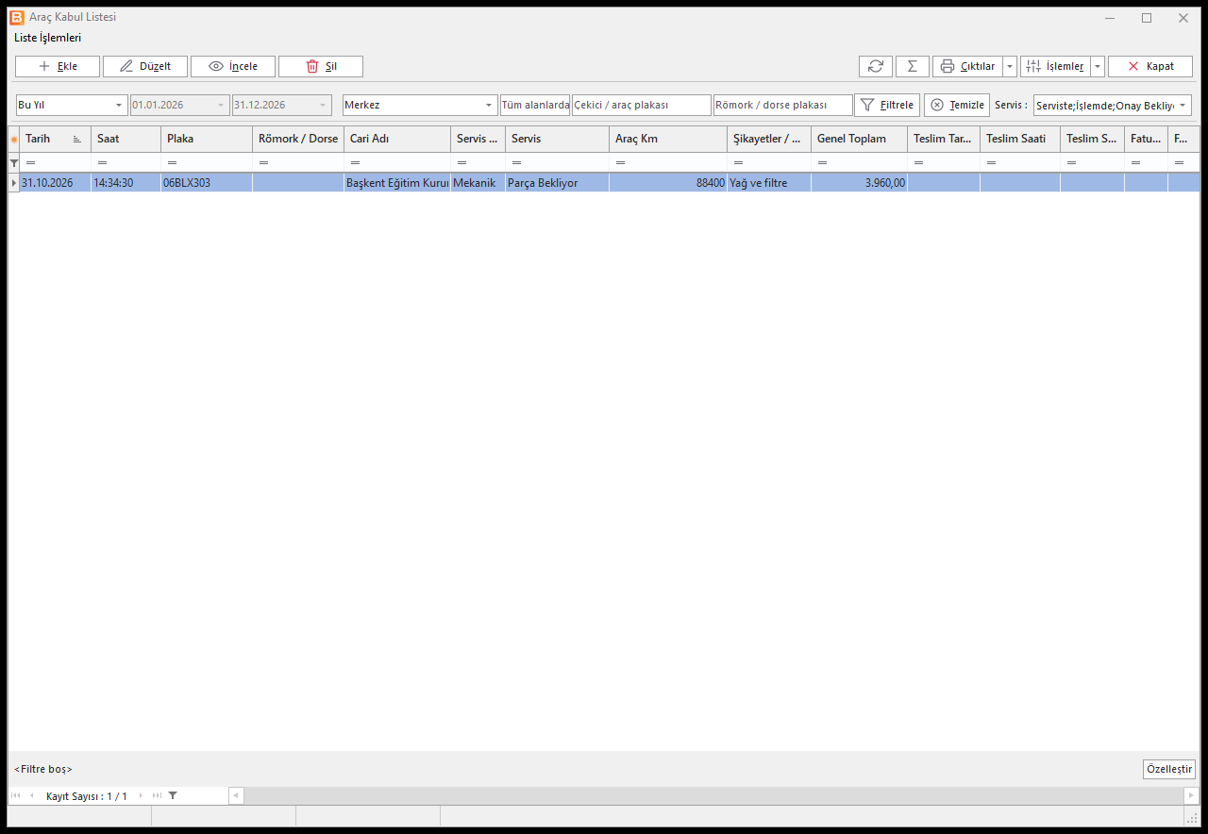This screenshot has height=834, width=1208.
Task: Click the İşlemler button
Action: [x=1055, y=66]
